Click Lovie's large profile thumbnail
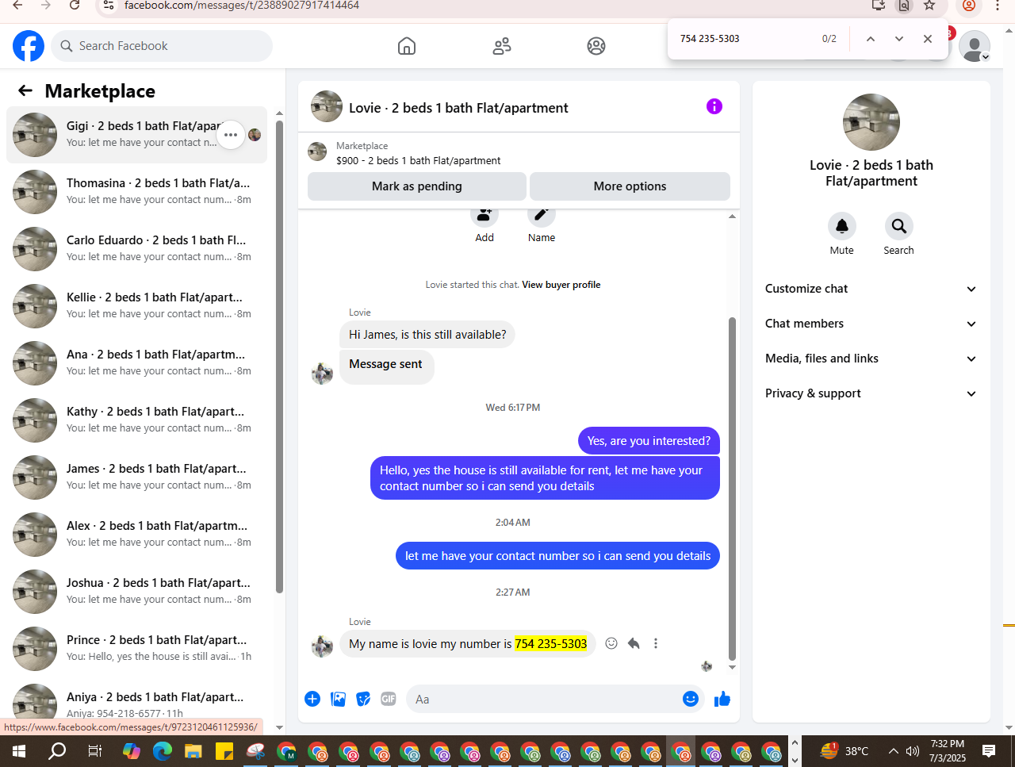This screenshot has width=1015, height=767. point(871,122)
